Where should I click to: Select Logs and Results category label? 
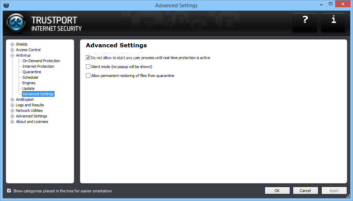tap(30, 105)
